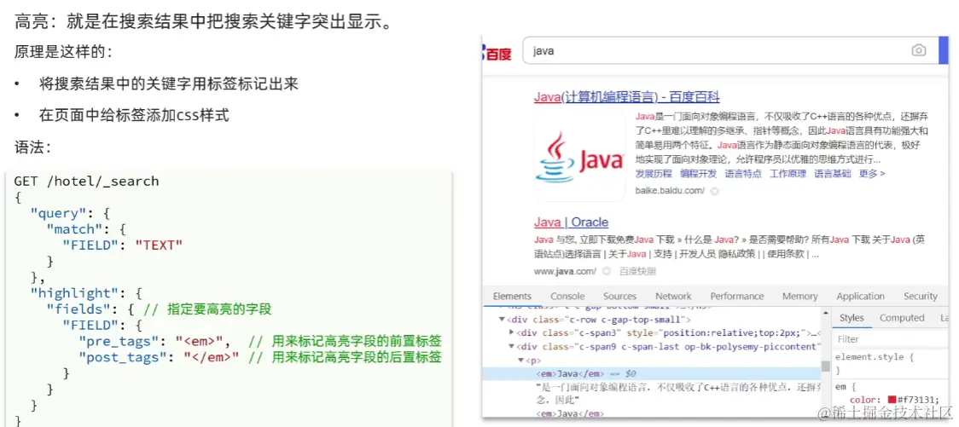Click the 'www.java.com/' source URL
The width and height of the screenshot is (959, 427).
pos(565,271)
